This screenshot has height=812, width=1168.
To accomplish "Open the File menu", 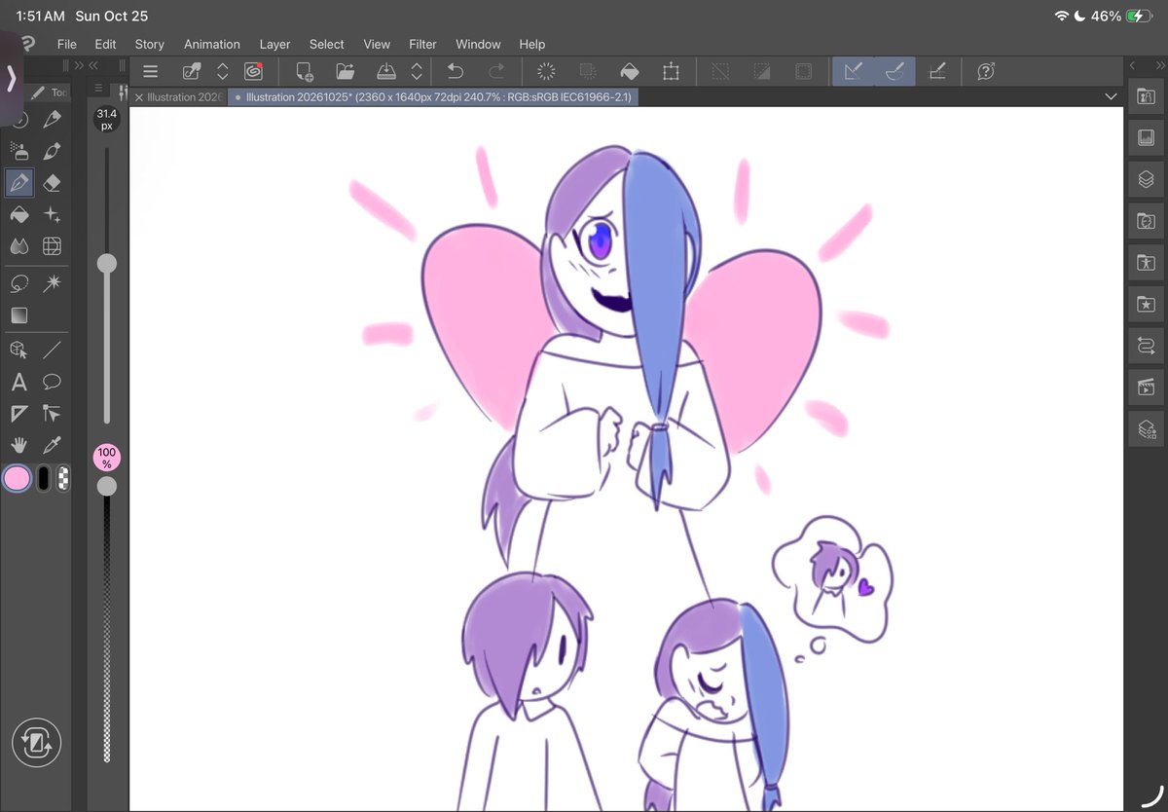I will click(x=66, y=44).
